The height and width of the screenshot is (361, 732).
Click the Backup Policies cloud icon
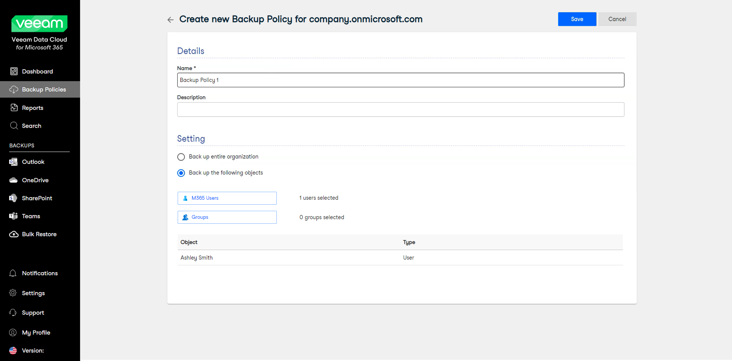coord(14,90)
